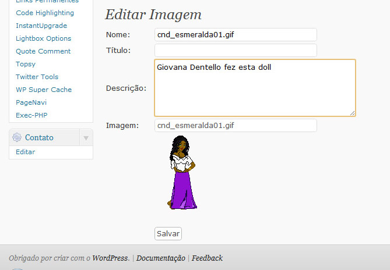This screenshot has height=270, width=390.
Task: Open the Documentação footer link
Action: (161, 258)
